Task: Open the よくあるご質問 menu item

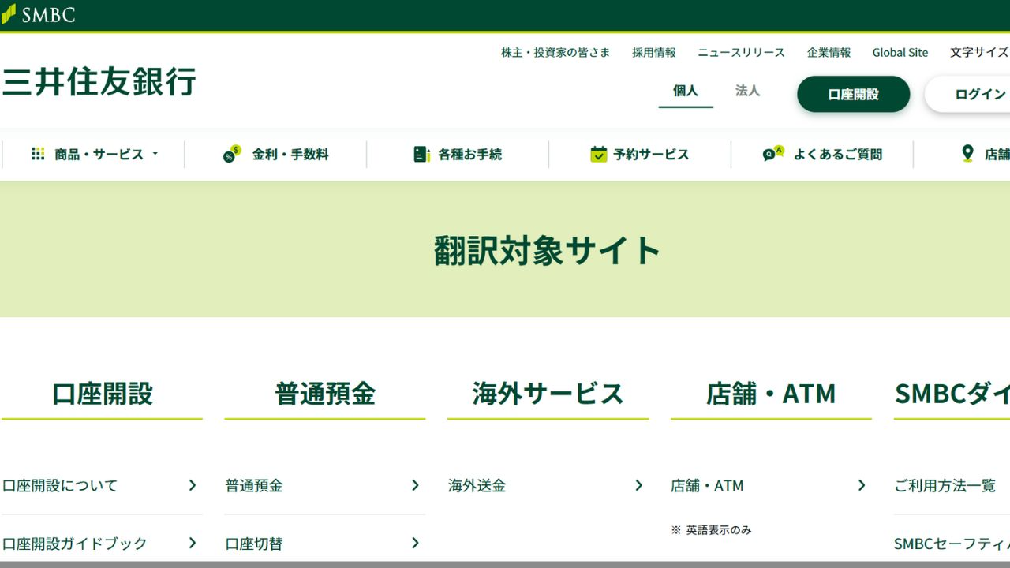Action: click(x=822, y=155)
